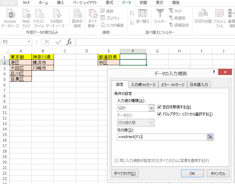235x184 pixels.
Task: Click the リンクの編集 edit links icon
Action: point(103,25)
